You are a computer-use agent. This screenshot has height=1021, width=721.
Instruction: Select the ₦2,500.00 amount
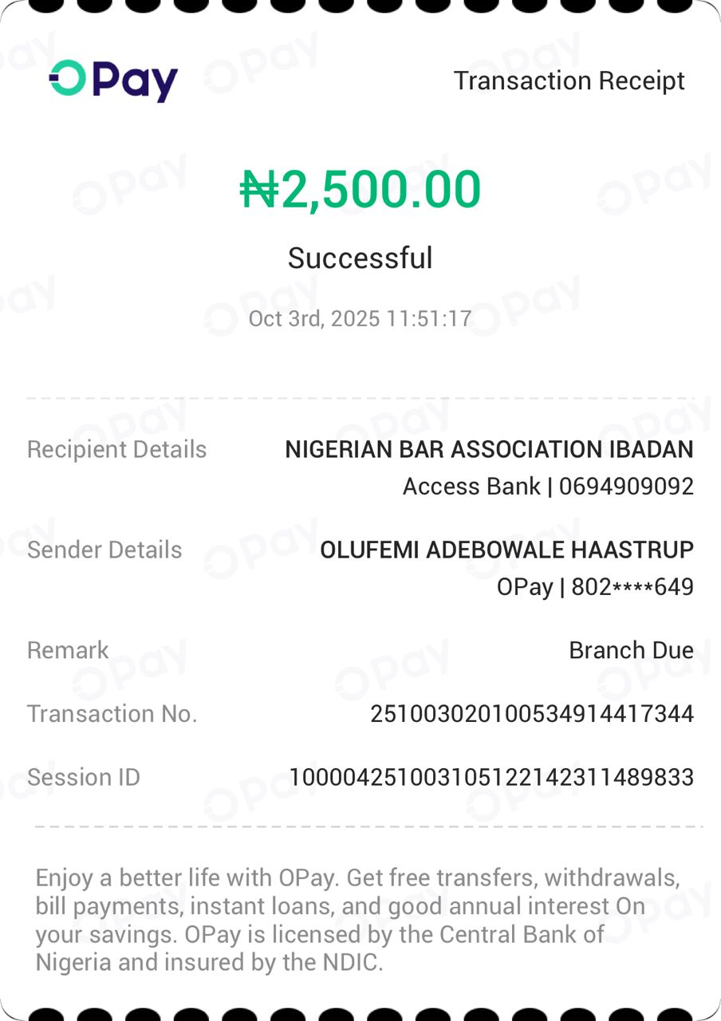360,190
